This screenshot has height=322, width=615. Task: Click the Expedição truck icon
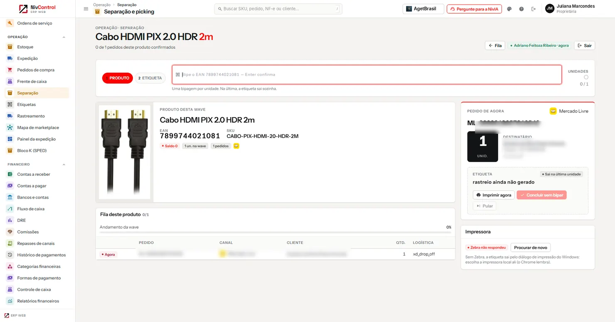click(10, 59)
